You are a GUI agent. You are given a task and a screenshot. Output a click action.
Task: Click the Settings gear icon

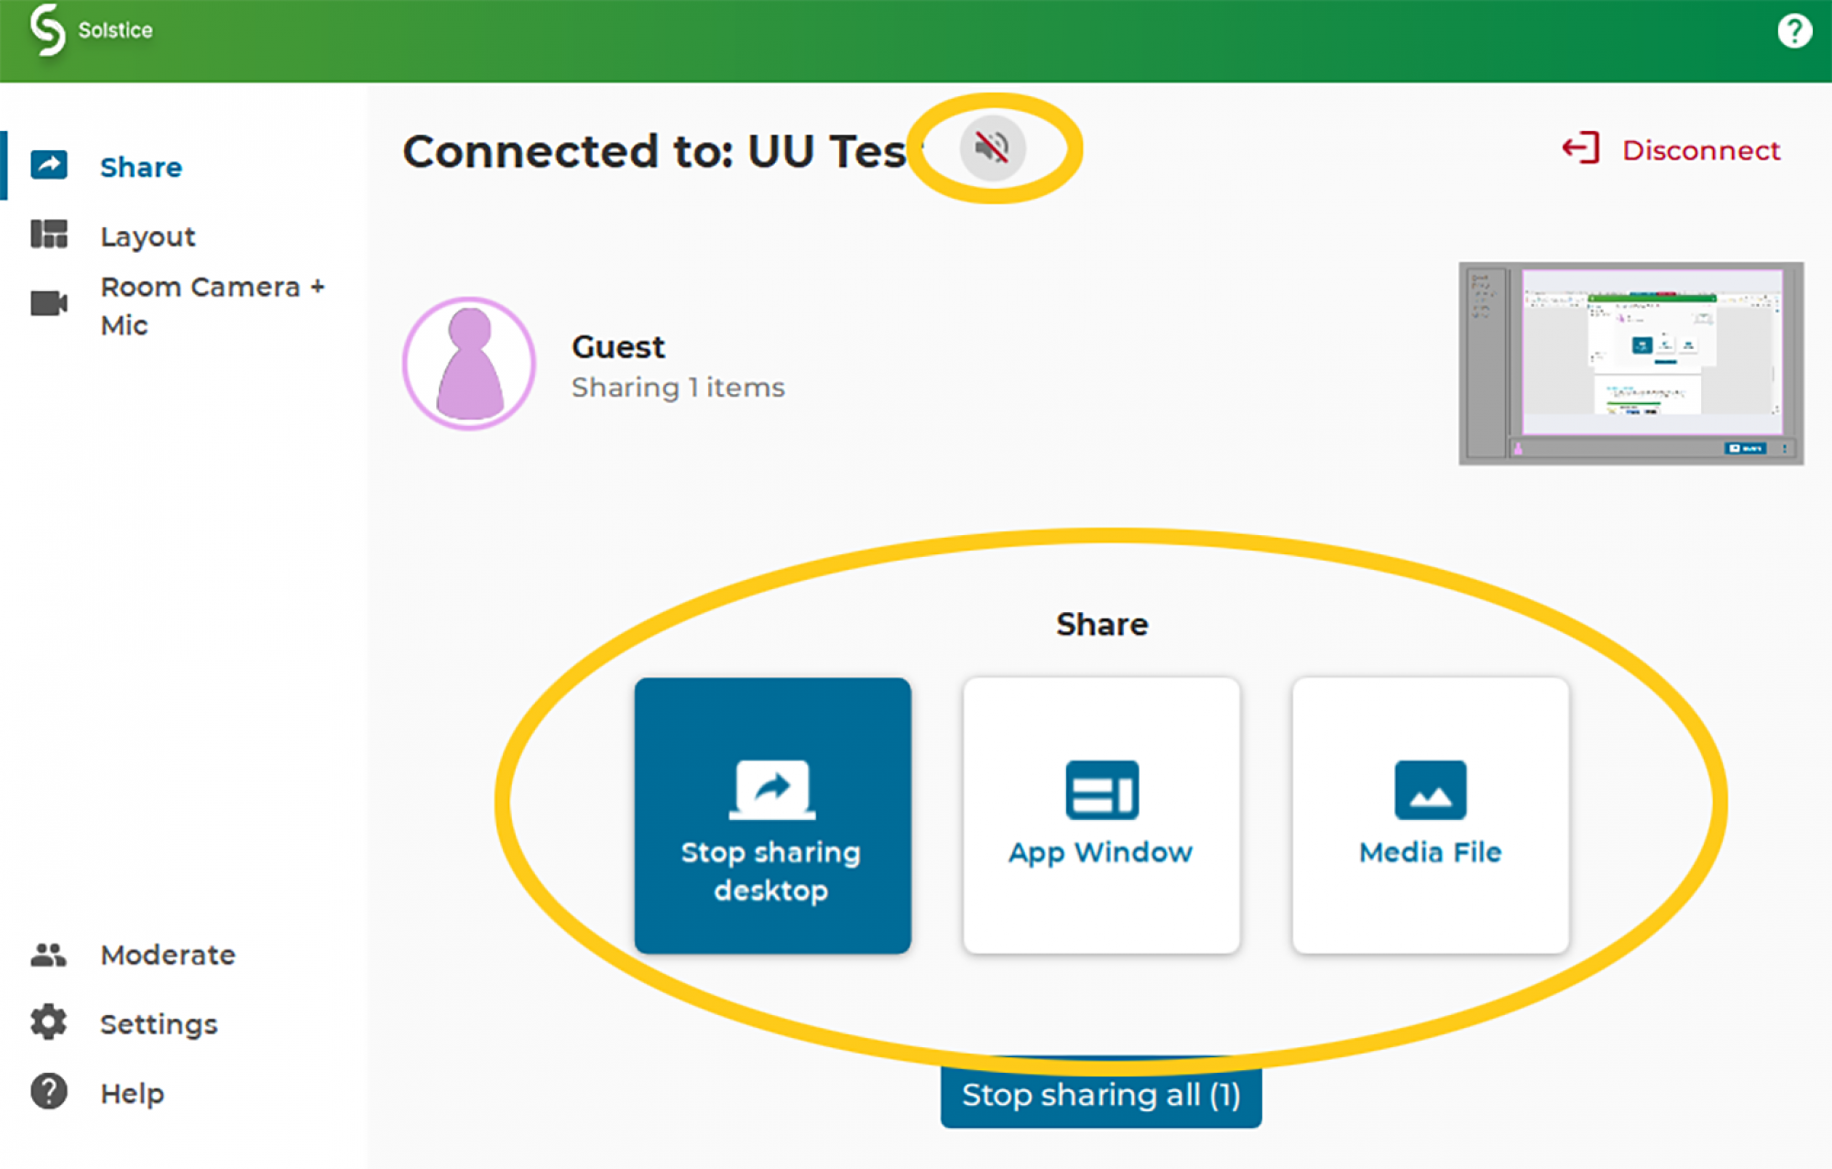(49, 1022)
